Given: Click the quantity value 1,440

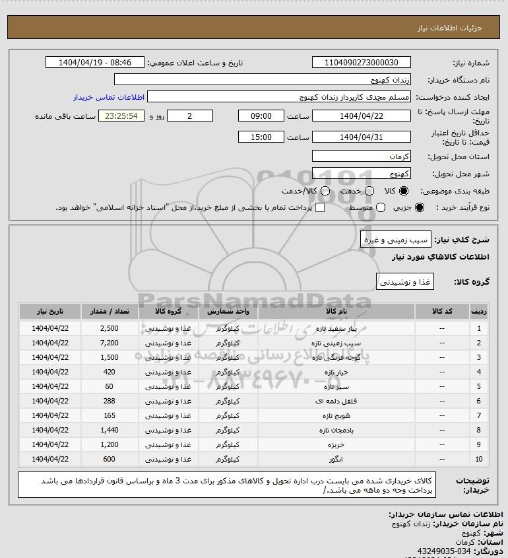Looking at the screenshot, I should coord(110,431).
